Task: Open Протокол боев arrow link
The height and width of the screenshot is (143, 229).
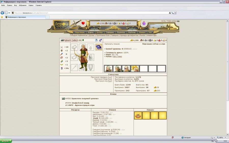Action: pyautogui.click(x=110, y=79)
